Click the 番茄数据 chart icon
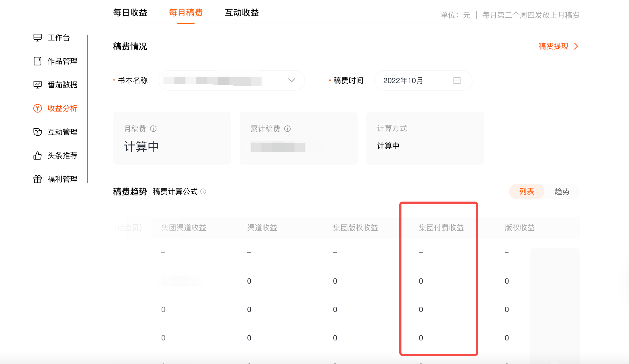 pyautogui.click(x=38, y=85)
